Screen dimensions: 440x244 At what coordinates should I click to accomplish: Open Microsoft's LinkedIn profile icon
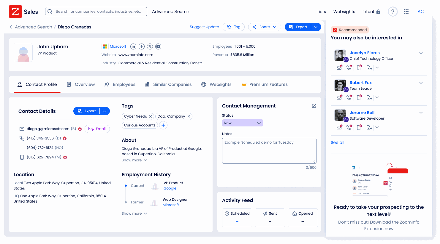pos(133,46)
